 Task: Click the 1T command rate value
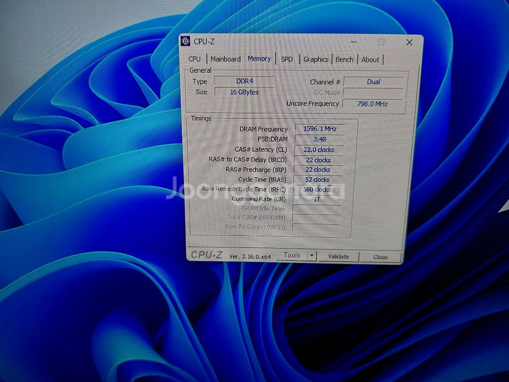click(x=317, y=199)
